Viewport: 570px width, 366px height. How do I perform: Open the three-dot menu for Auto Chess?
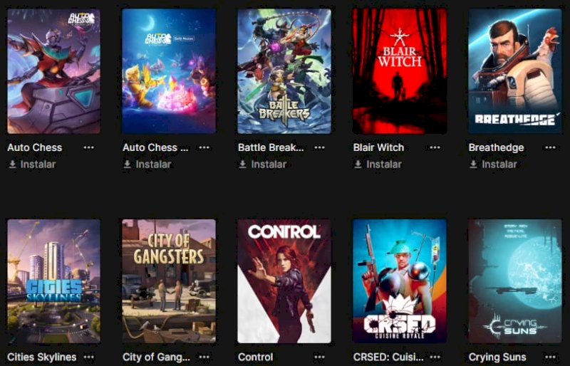(x=88, y=147)
